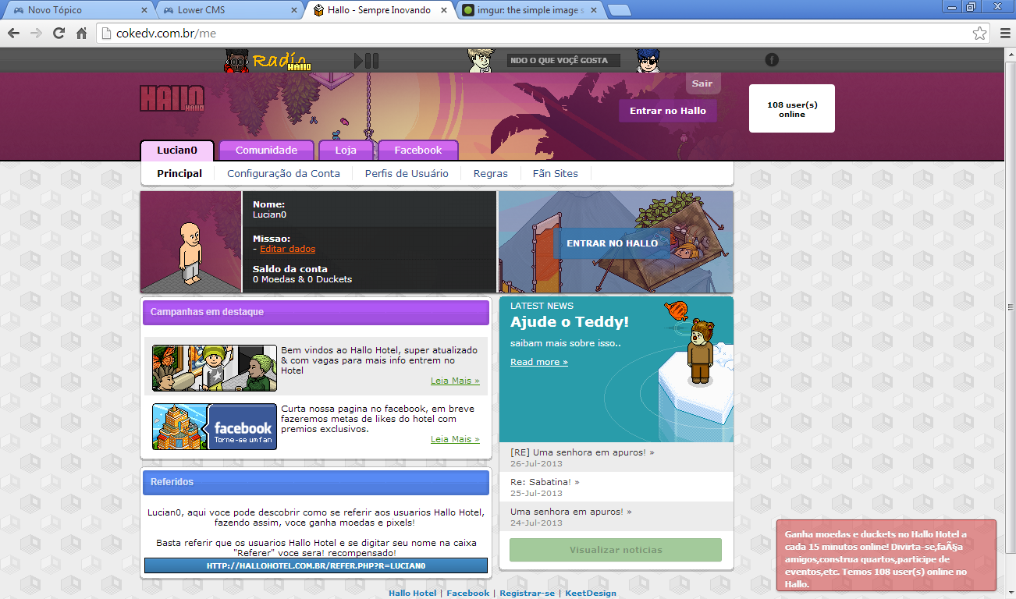
Task: Click the Campanhas em destaque header
Action: [x=315, y=313]
